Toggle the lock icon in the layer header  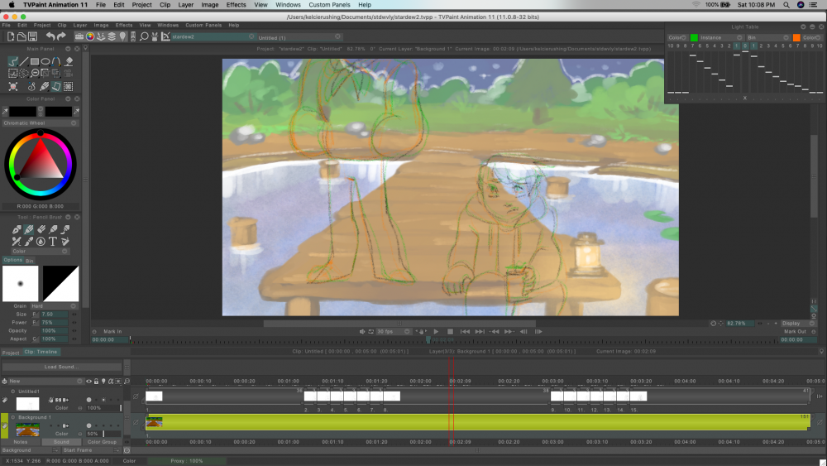click(96, 382)
